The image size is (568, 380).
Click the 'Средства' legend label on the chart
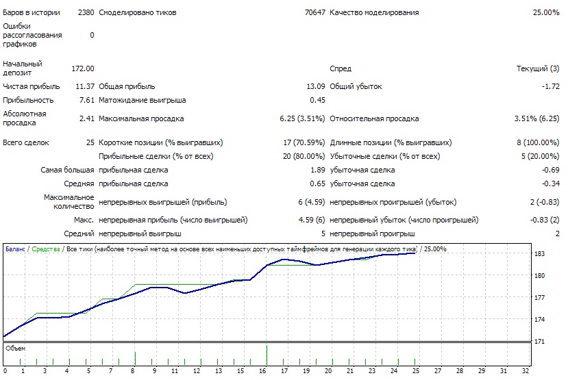(x=46, y=249)
